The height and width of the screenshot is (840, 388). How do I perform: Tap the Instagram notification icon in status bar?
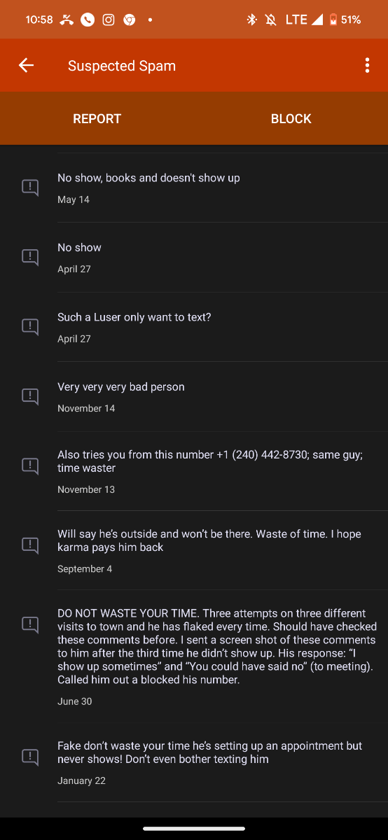click(x=109, y=20)
